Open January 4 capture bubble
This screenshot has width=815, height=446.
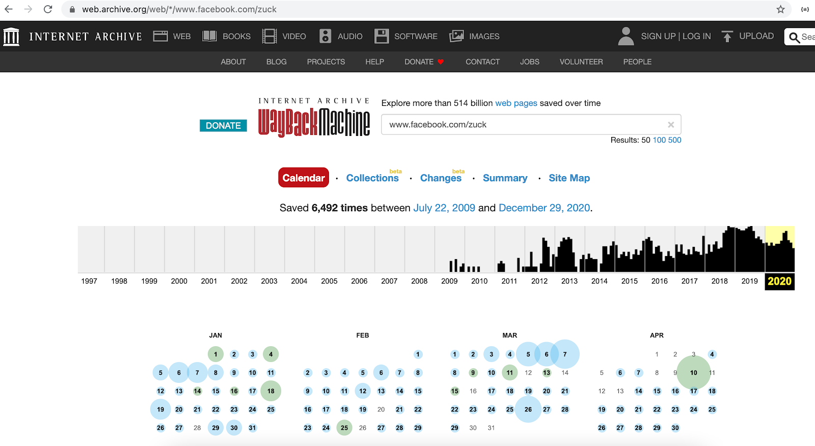click(x=271, y=354)
